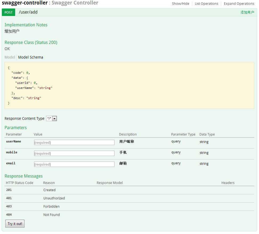
Task: Open the Response Content Type dropdown
Action: point(52,118)
